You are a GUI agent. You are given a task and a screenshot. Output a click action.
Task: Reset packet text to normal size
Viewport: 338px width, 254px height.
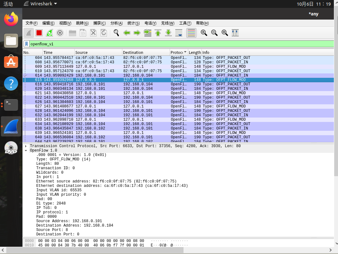coord(224,33)
